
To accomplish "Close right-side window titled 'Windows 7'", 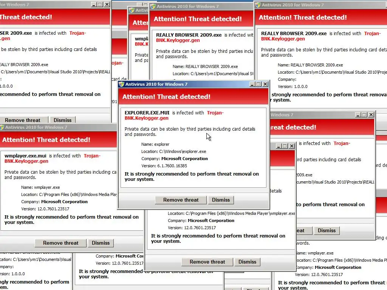I will pos(371,115).
